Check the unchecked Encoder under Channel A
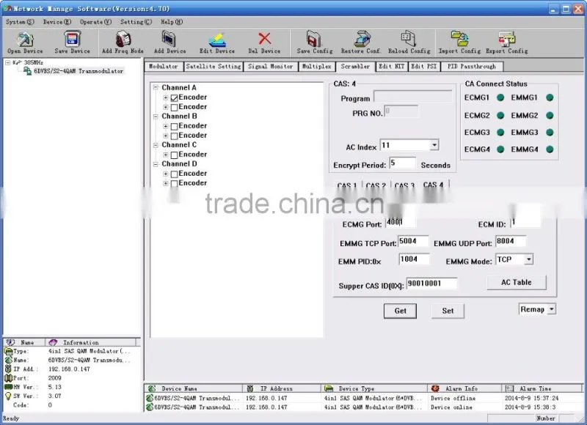Image resolution: width=587 pixels, height=425 pixels. point(174,108)
